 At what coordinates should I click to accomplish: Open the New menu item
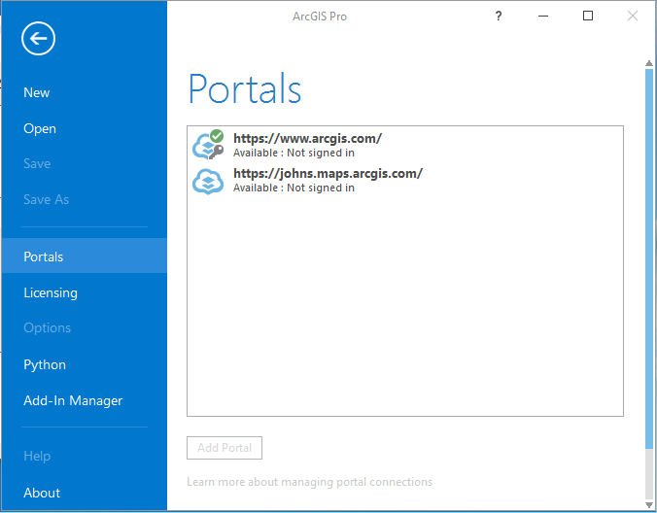coord(37,92)
